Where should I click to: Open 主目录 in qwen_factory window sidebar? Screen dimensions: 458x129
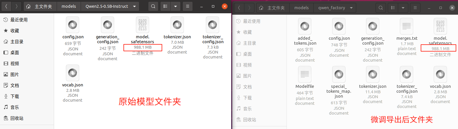point(260,43)
